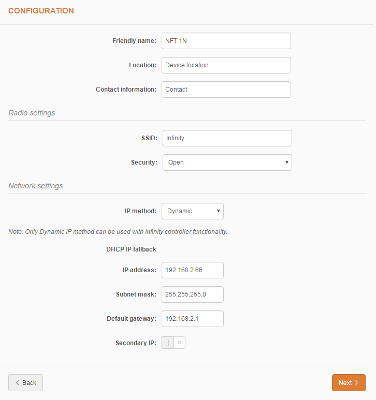Click the Radio settings section title
Image resolution: width=376 pixels, height=400 pixels.
(32, 113)
